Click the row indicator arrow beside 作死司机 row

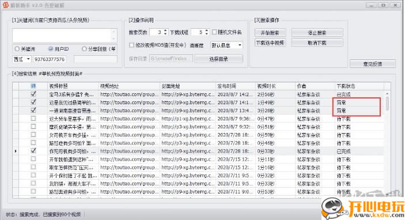[x=16, y=151]
